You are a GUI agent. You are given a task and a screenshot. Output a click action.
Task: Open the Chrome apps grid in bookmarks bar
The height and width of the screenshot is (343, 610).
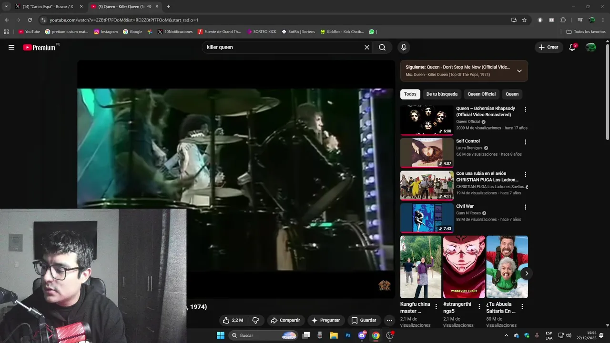coord(6,31)
